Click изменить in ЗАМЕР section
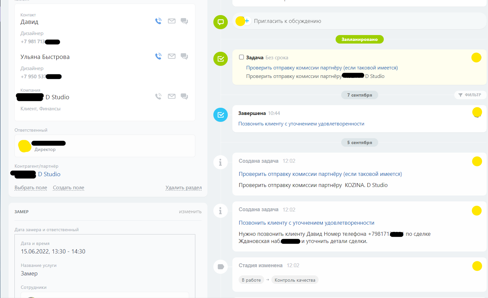The width and height of the screenshot is (488, 298). (190, 212)
